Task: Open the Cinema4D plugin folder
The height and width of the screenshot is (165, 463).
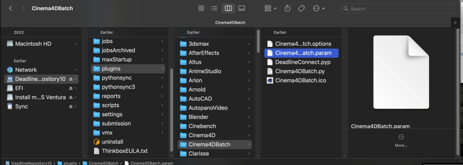Action: click(x=215, y=135)
